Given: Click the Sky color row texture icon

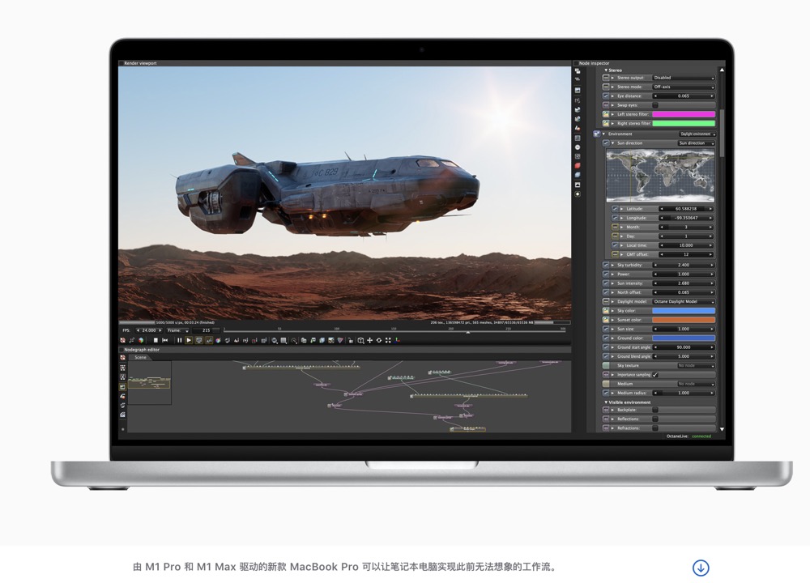Looking at the screenshot, I should coord(606,311).
